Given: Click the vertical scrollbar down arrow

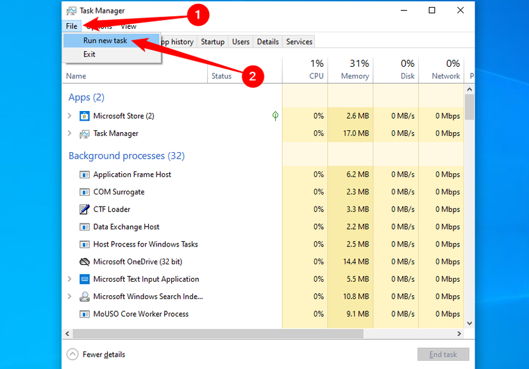Looking at the screenshot, I should pyautogui.click(x=469, y=323).
